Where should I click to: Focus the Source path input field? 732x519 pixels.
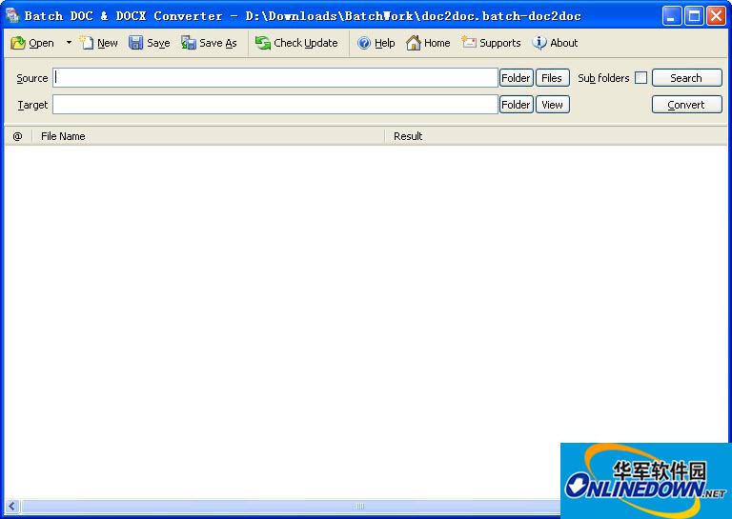pos(275,78)
